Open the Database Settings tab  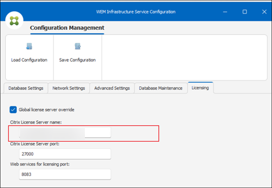[26, 88]
